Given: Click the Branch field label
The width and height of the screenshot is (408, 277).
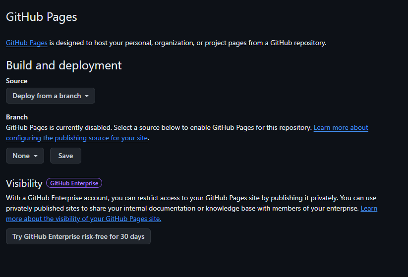Looking at the screenshot, I should 17,117.
